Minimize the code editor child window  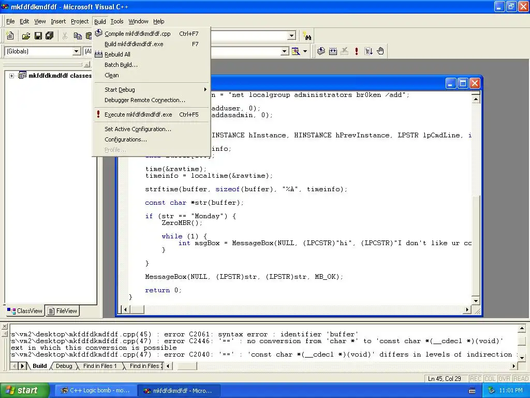(x=451, y=83)
